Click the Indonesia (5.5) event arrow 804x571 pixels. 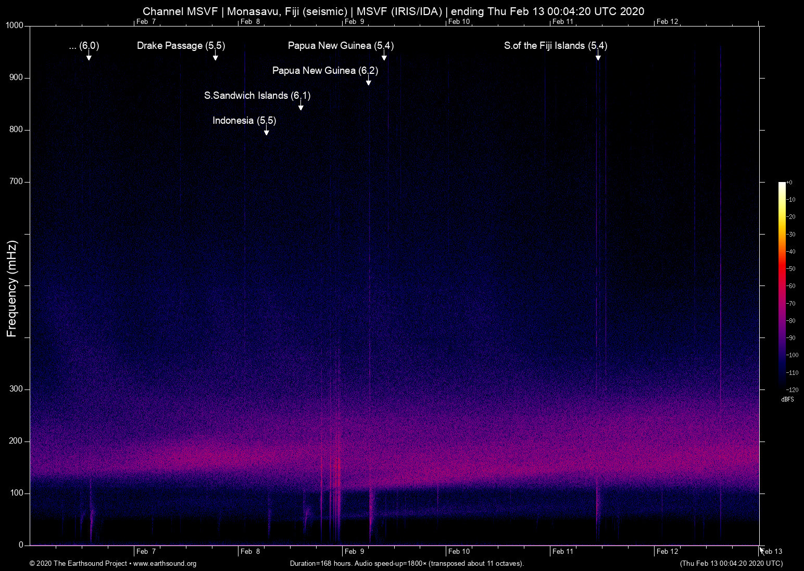267,132
